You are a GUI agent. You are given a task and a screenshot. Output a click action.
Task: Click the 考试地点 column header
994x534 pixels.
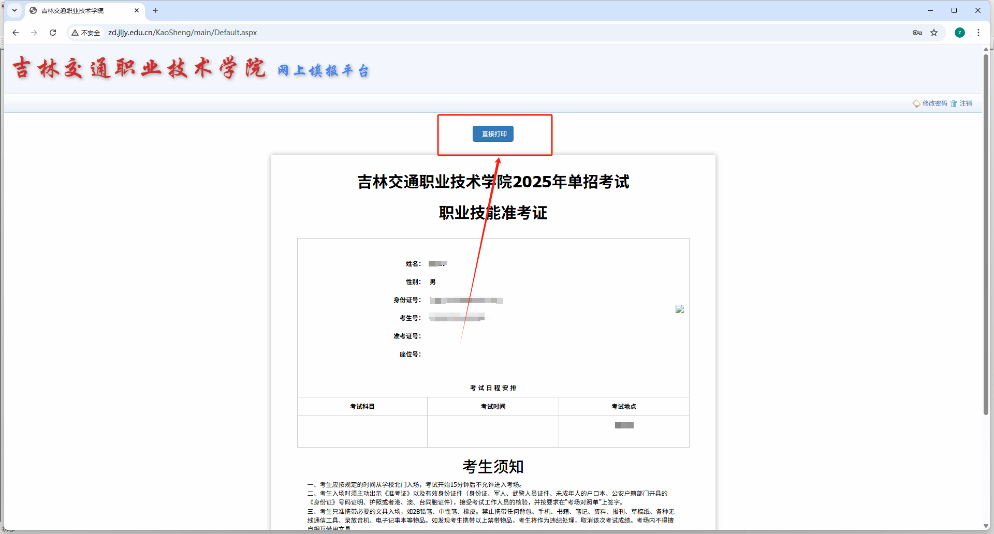point(624,407)
